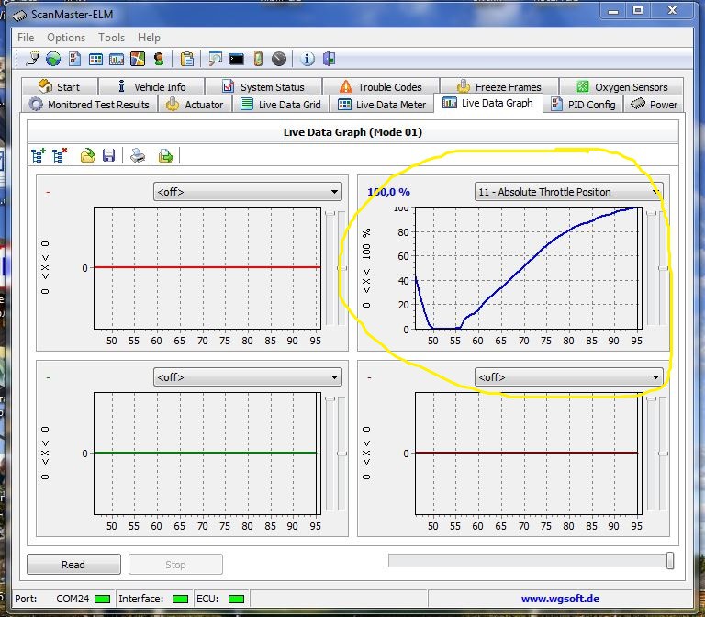Click the printer icon in graph toolbar
This screenshot has width=705, height=617.
(137, 156)
